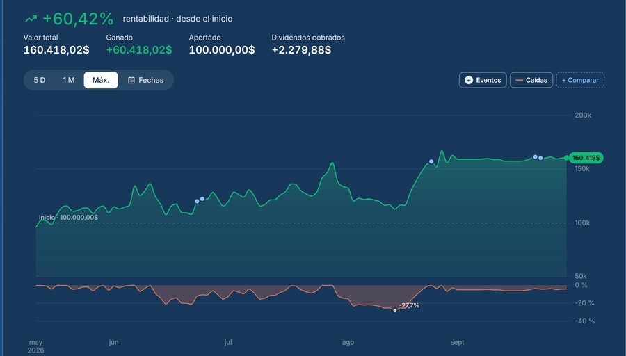
Task: Click the plus icon in Eventos
Action: click(x=469, y=80)
